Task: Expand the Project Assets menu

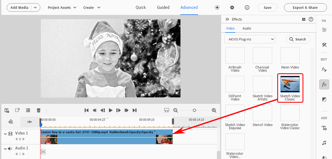Action: pyautogui.click(x=62, y=7)
